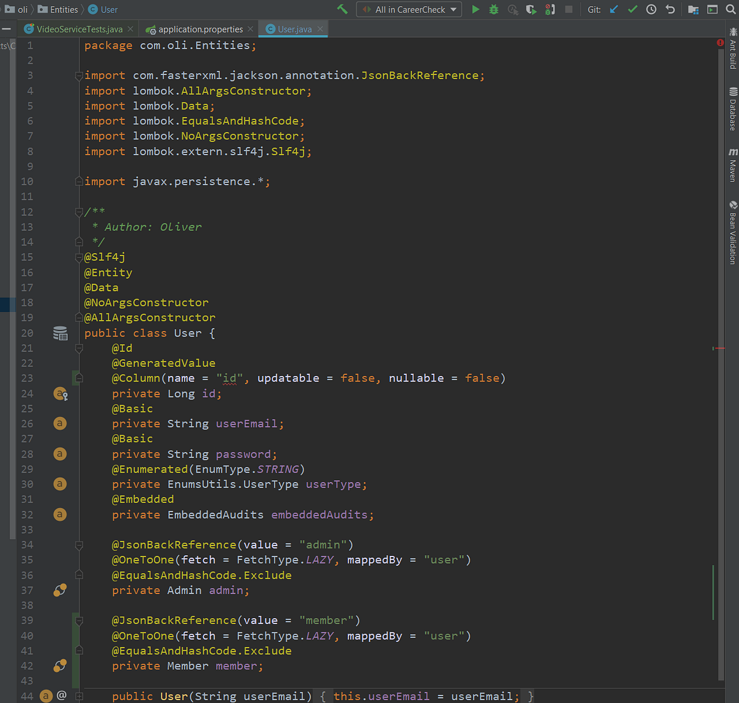This screenshot has height=703, width=739.
Task: Open the Database side tool window
Action: pyautogui.click(x=732, y=110)
